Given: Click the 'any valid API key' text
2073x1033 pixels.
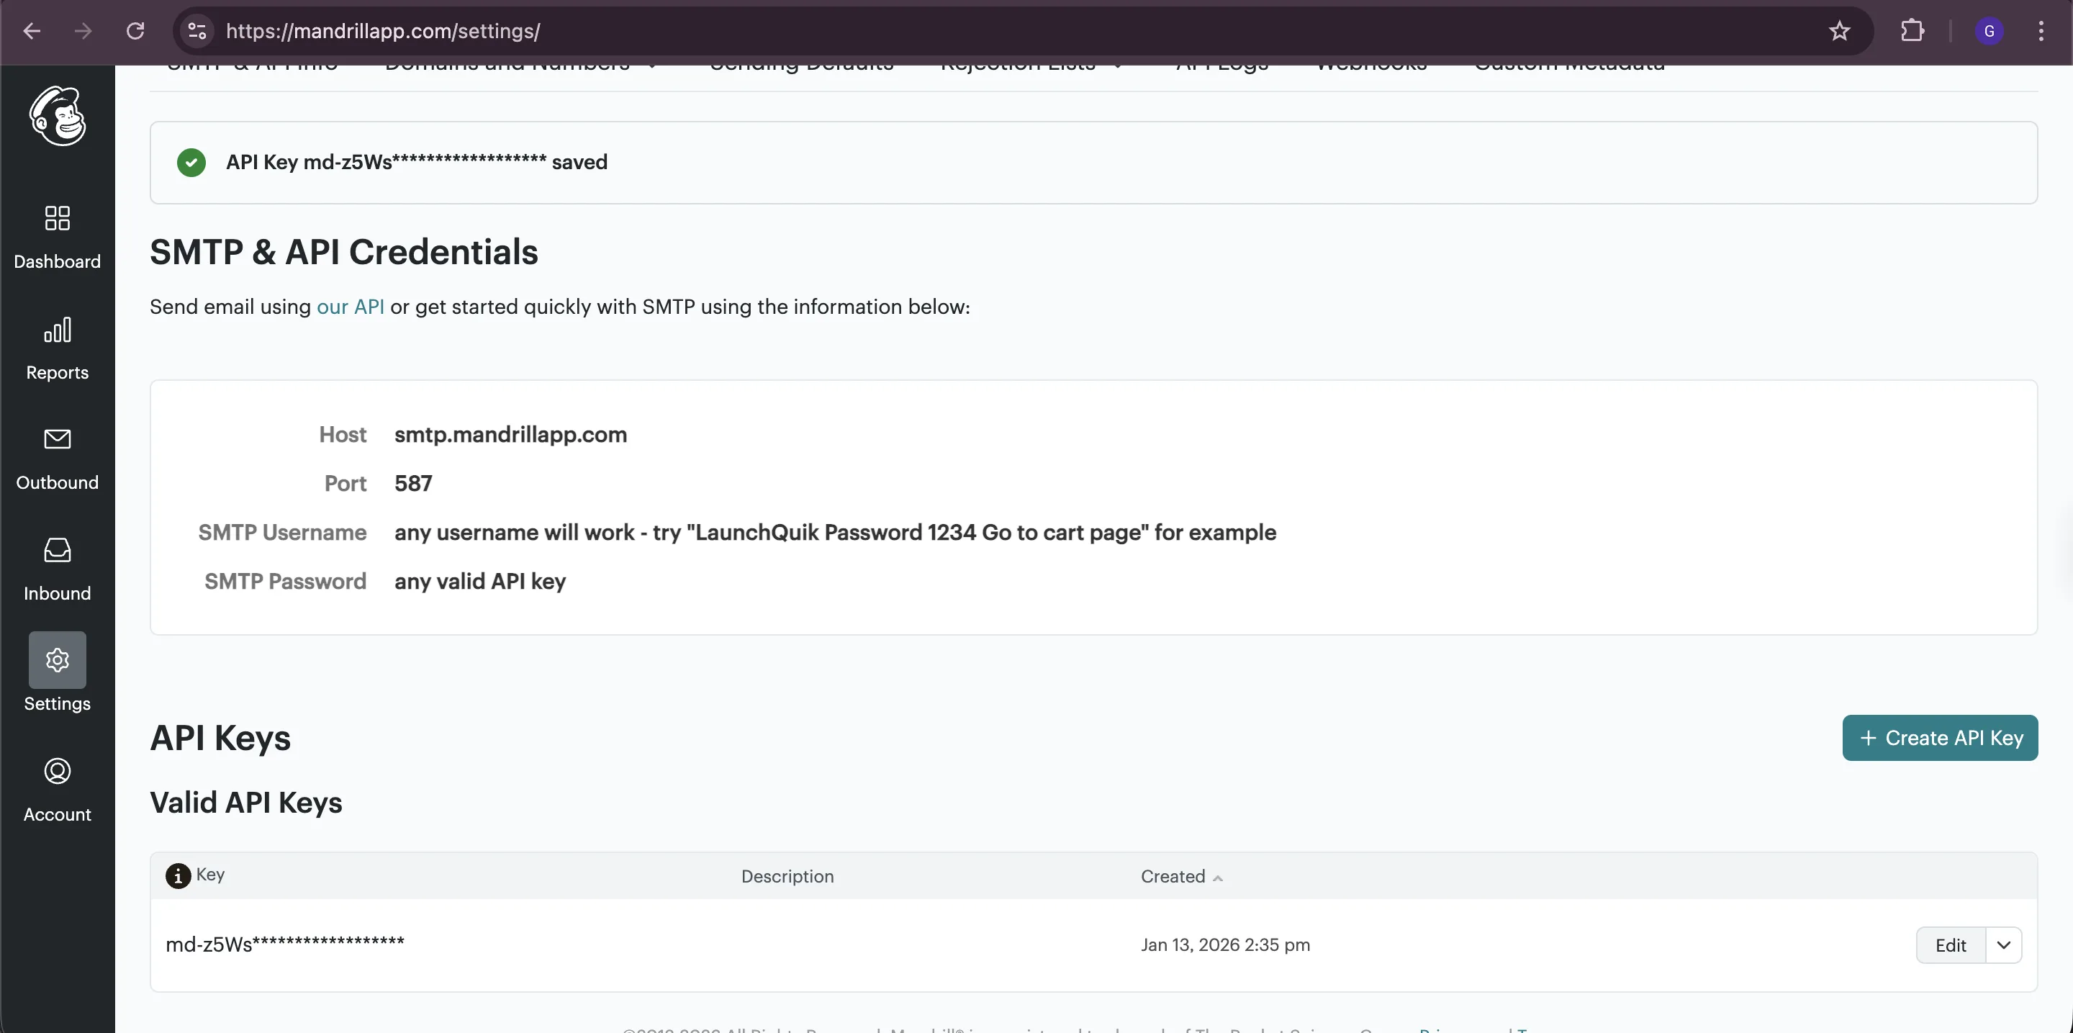Looking at the screenshot, I should point(479,582).
